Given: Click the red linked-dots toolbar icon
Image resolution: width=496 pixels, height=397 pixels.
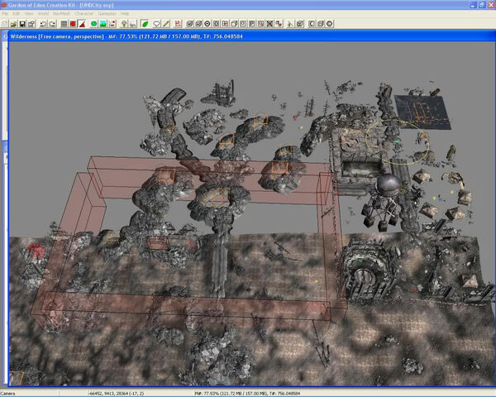Looking at the screenshot, I should (279, 24).
